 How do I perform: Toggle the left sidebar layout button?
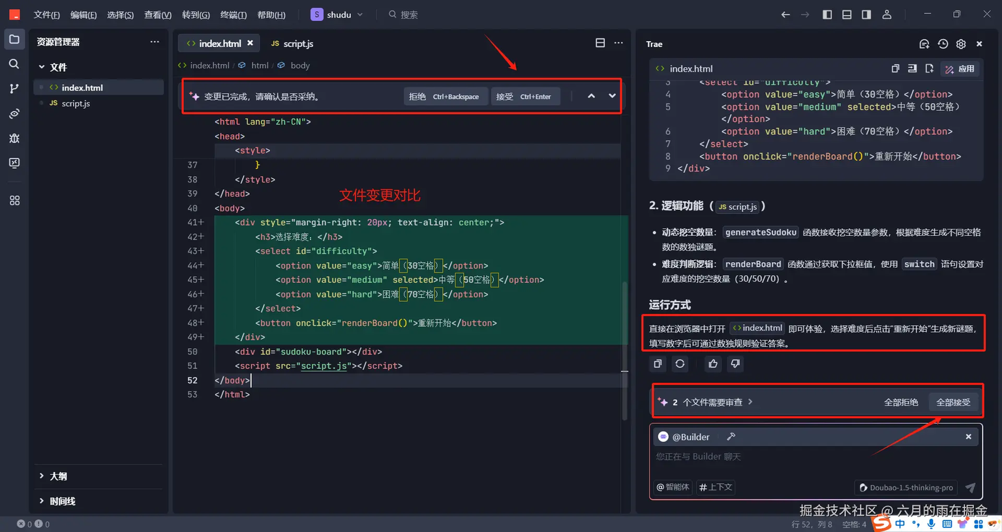(827, 14)
